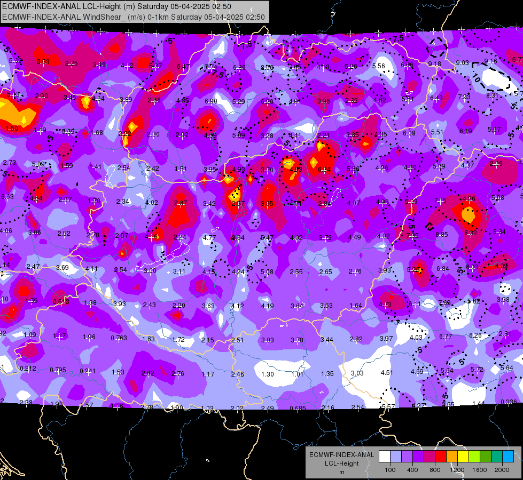Click the legend title ECMWF-INDEX-ANAL LCL-Height
Image resolution: width=523 pixels, height=480 pixels.
(x=341, y=459)
